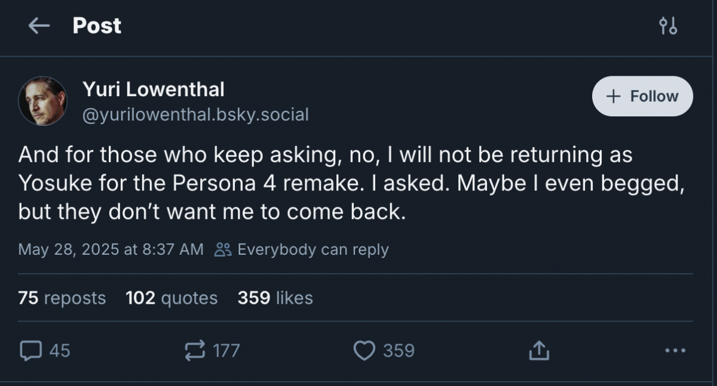Go back using the left arrow
The height and width of the screenshot is (386, 717).
click(39, 26)
